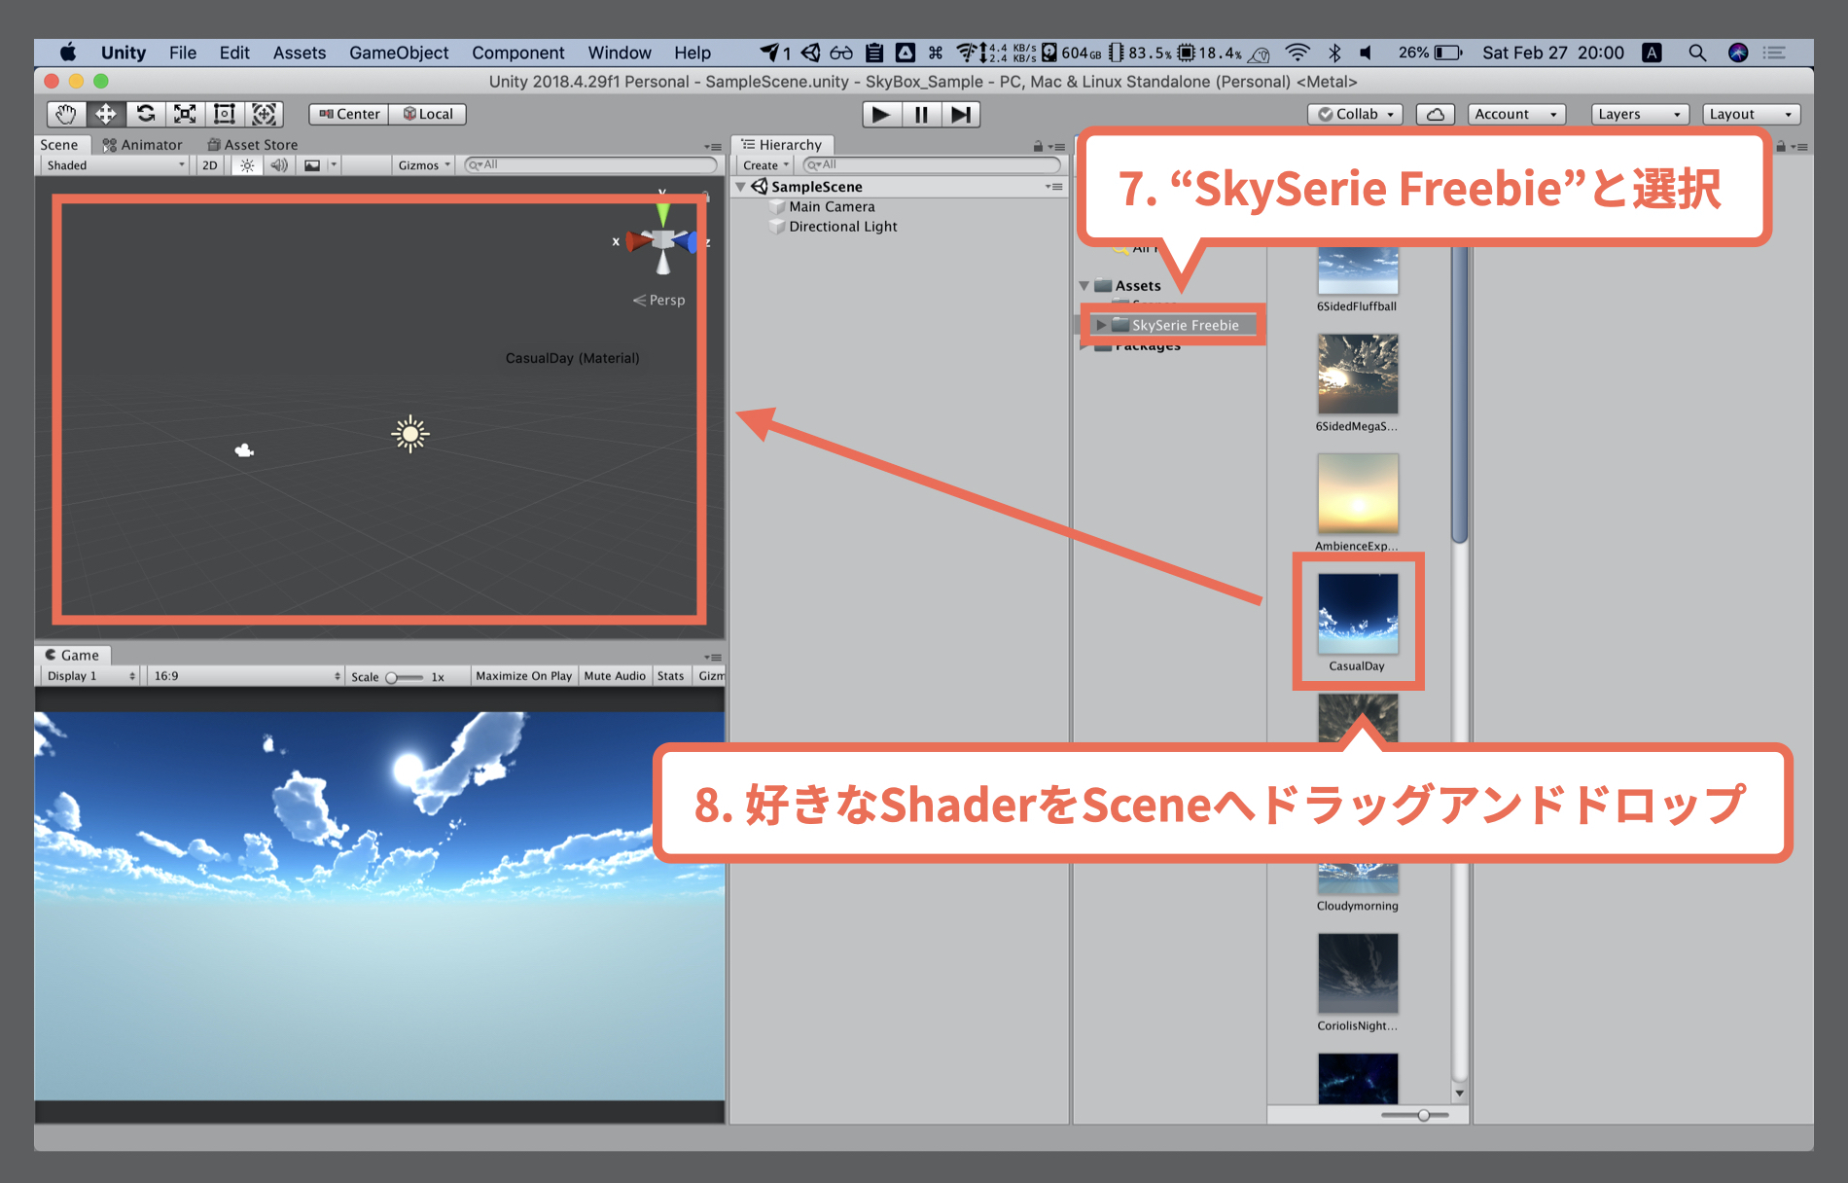Switch to the Asset Store tab
Viewport: 1848px width, 1183px height.
tap(253, 145)
